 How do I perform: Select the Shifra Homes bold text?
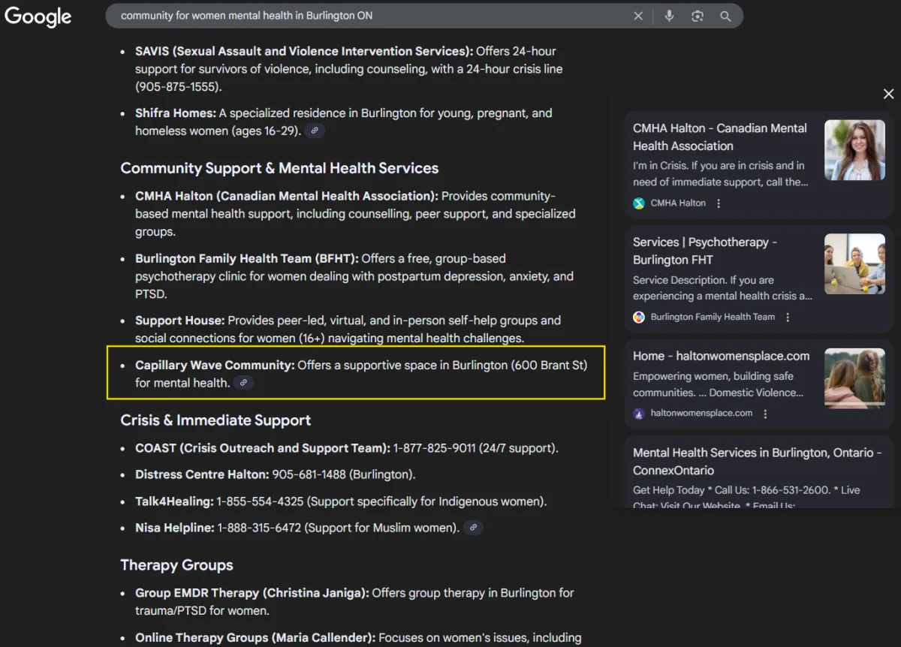click(x=176, y=113)
